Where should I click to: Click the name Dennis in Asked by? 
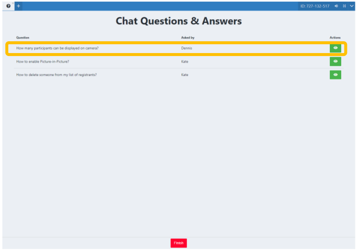coord(187,48)
